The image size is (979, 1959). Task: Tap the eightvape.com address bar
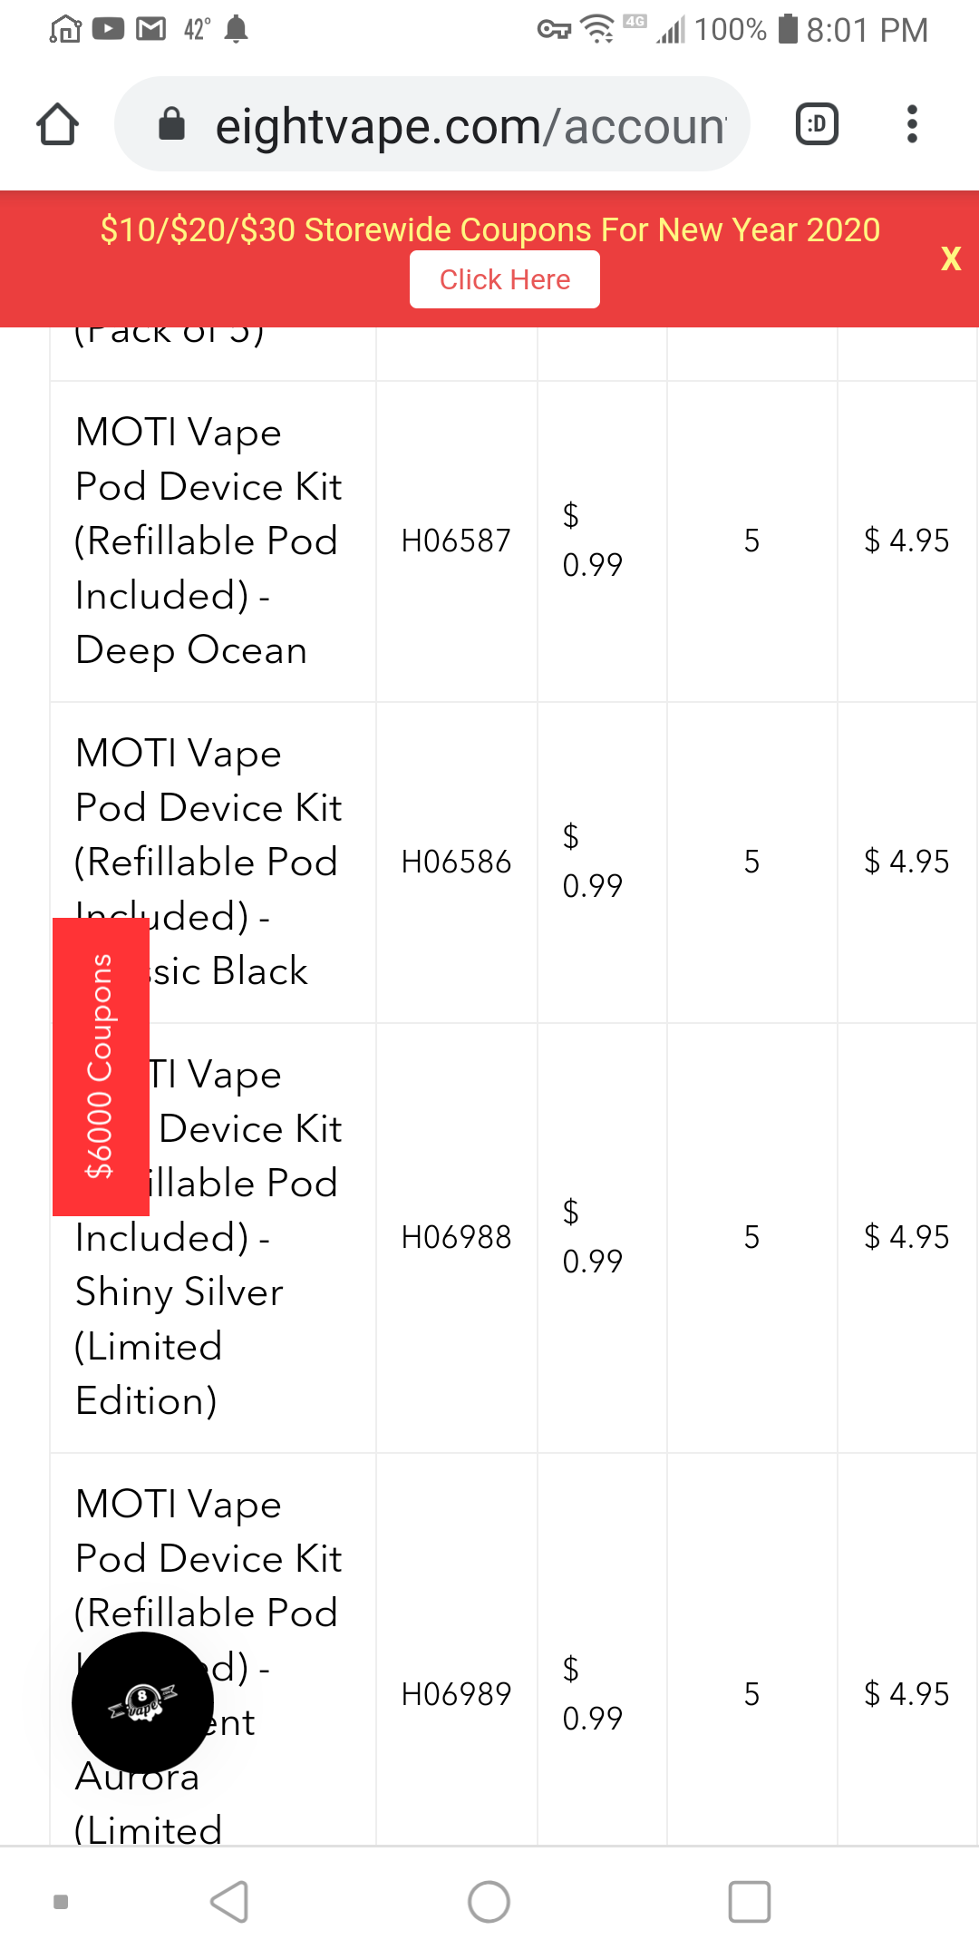(470, 125)
